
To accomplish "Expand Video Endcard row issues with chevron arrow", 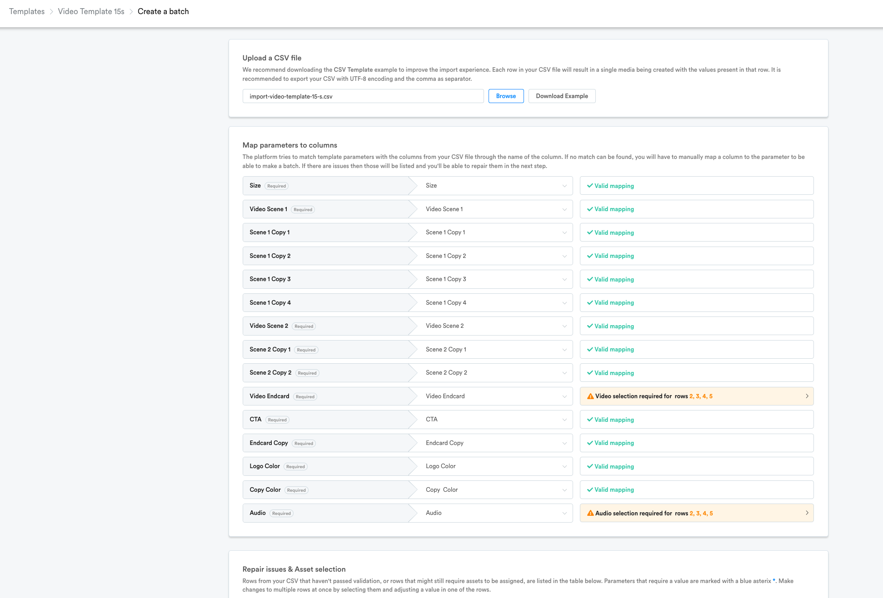I will coord(807,396).
